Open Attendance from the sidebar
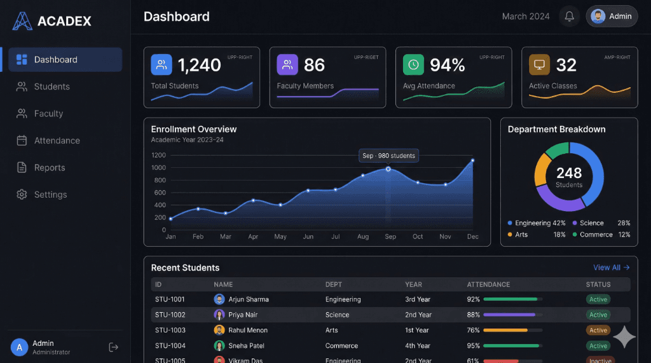Image resolution: width=651 pixels, height=363 pixels. pos(57,140)
